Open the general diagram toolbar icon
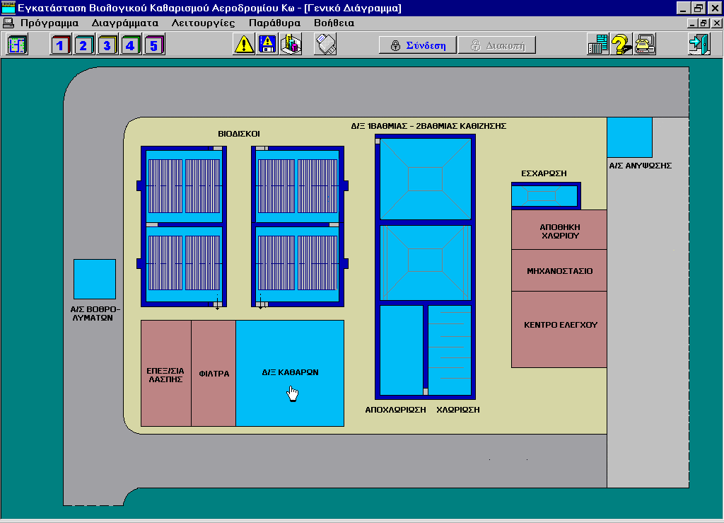The width and height of the screenshot is (724, 523). [17, 45]
